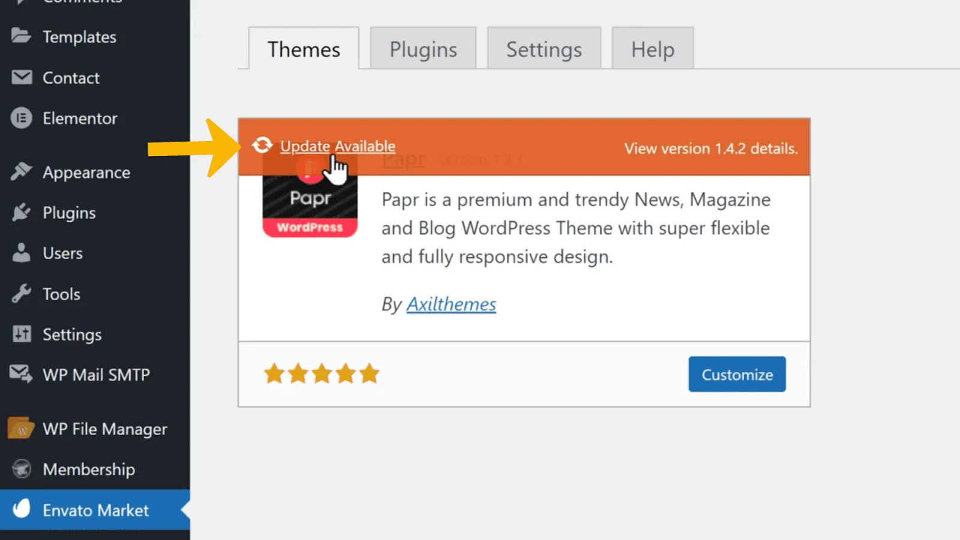The width and height of the screenshot is (960, 540).
Task: Click the update refresh icon on banner
Action: click(x=262, y=145)
